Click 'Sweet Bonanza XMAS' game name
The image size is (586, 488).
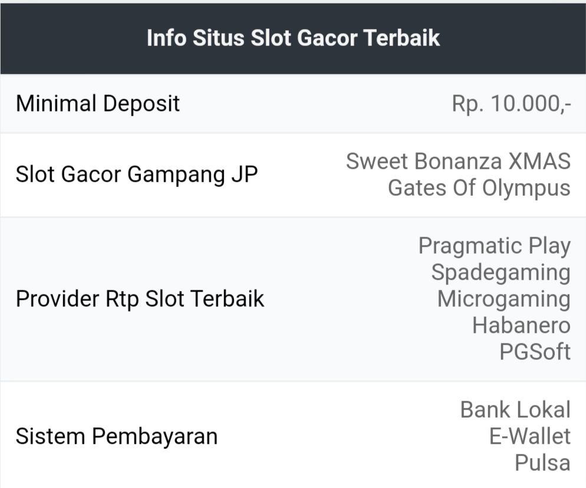coord(458,161)
